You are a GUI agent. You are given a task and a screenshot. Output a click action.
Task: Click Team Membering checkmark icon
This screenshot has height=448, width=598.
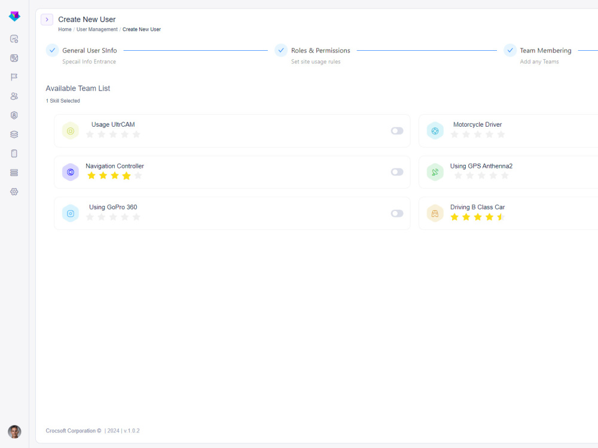[x=510, y=50]
